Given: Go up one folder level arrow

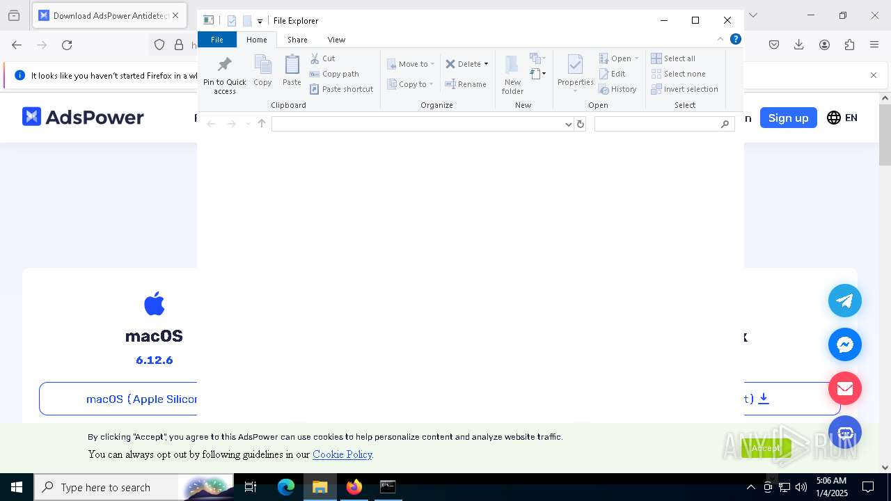Looking at the screenshot, I should pos(262,124).
